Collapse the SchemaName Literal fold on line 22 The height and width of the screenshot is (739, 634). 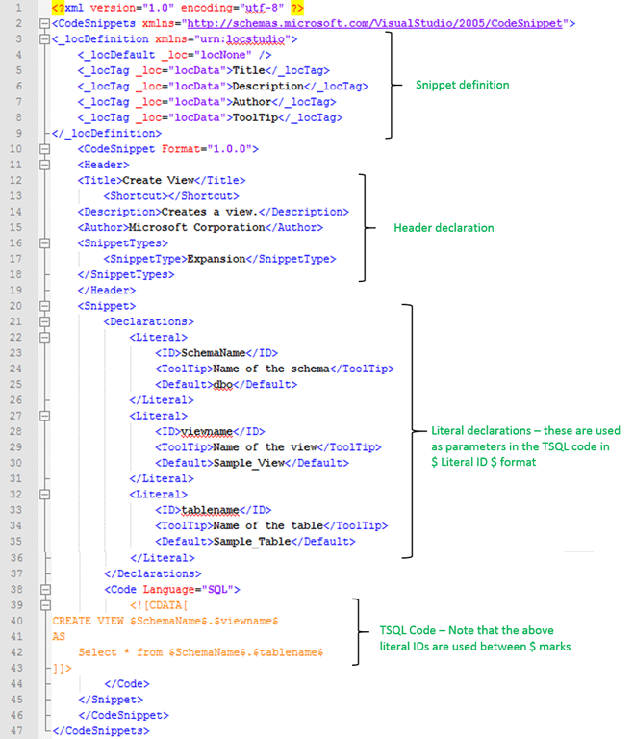(x=44, y=338)
